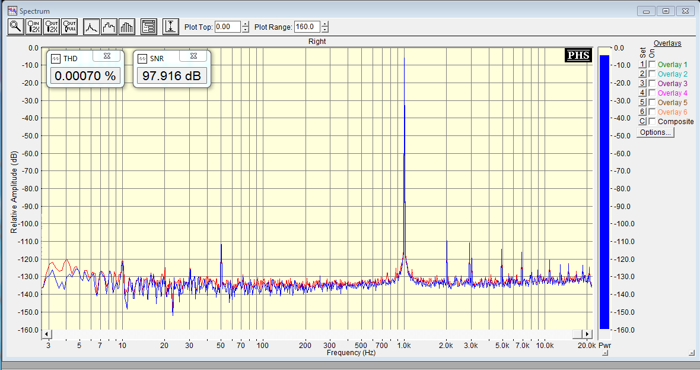The image size is (700, 370).
Task: Click the Relative Amplitude (dB) axis title
Action: tap(14, 192)
